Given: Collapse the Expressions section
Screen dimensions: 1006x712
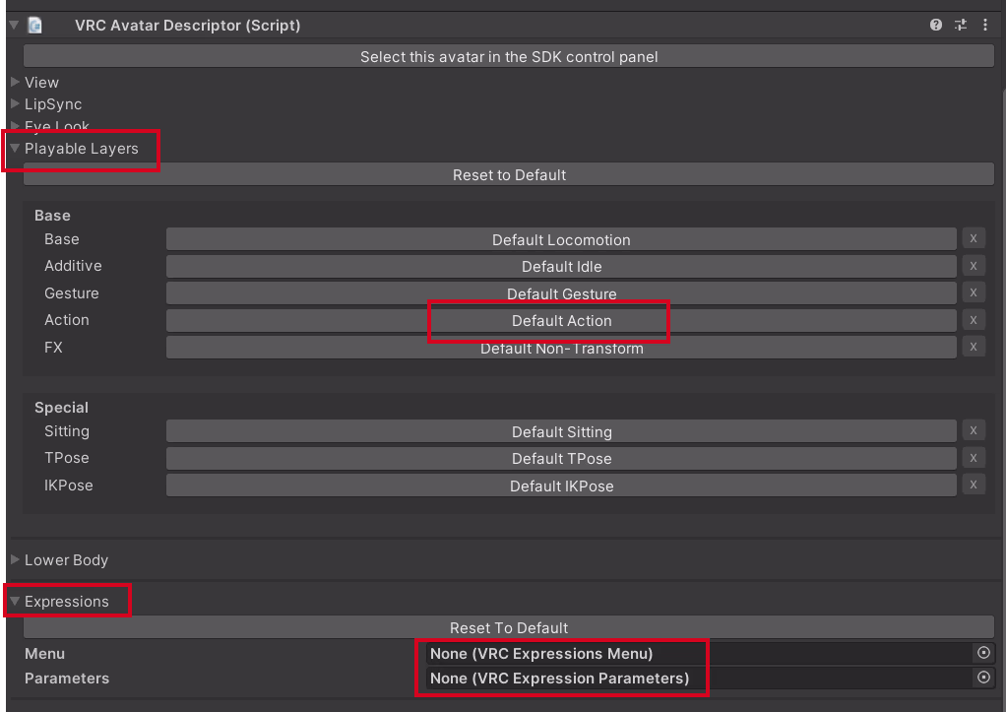Looking at the screenshot, I should pyautogui.click(x=16, y=601).
